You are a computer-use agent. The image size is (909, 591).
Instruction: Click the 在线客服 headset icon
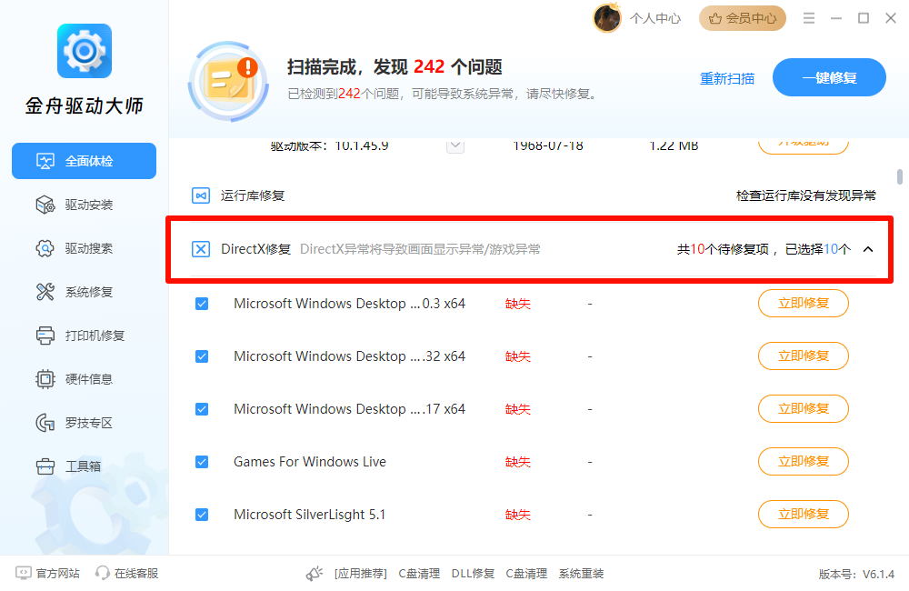point(103,573)
